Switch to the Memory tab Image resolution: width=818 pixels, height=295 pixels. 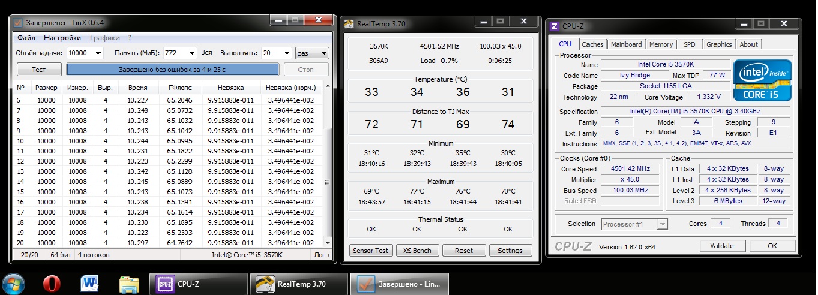(661, 44)
